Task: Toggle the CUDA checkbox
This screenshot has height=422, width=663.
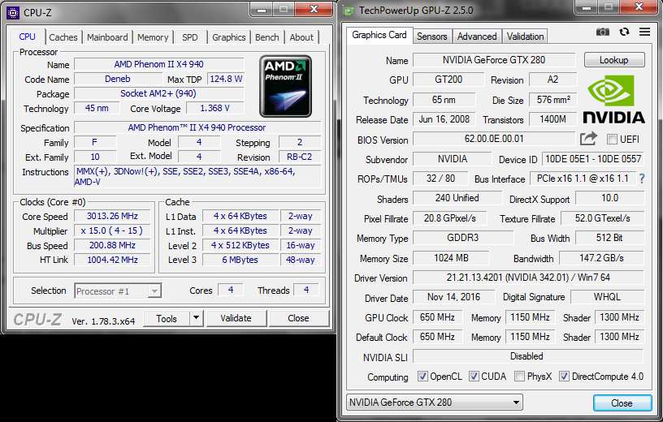Action: 474,376
